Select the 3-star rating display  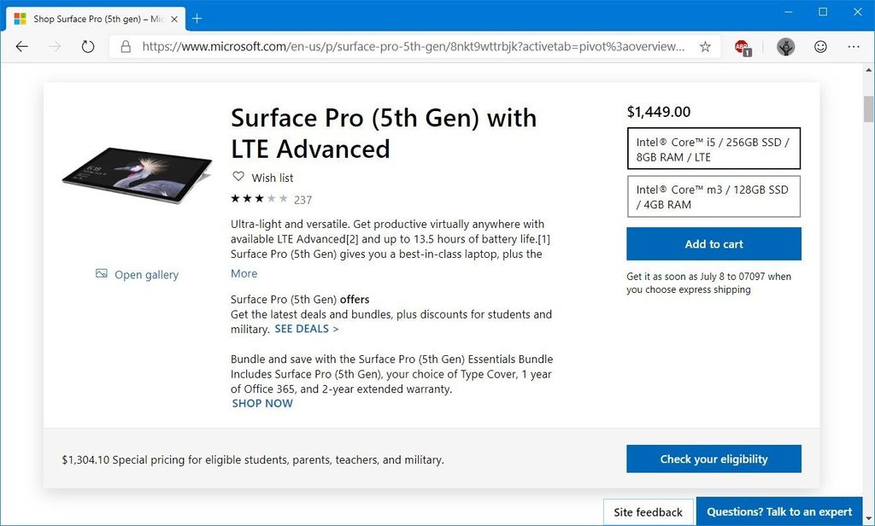click(256, 198)
